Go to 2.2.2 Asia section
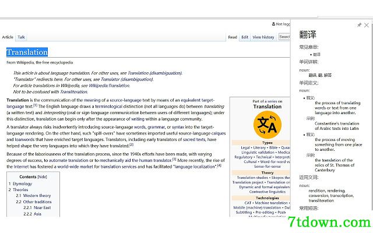 37,214
